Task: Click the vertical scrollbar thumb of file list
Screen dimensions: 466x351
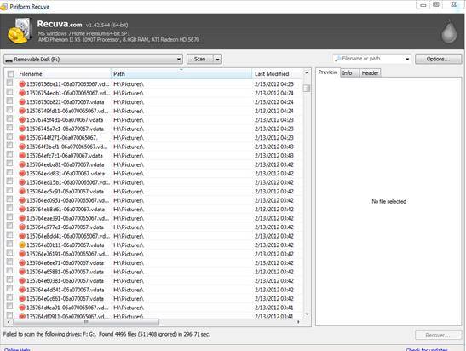Action: coord(307,88)
